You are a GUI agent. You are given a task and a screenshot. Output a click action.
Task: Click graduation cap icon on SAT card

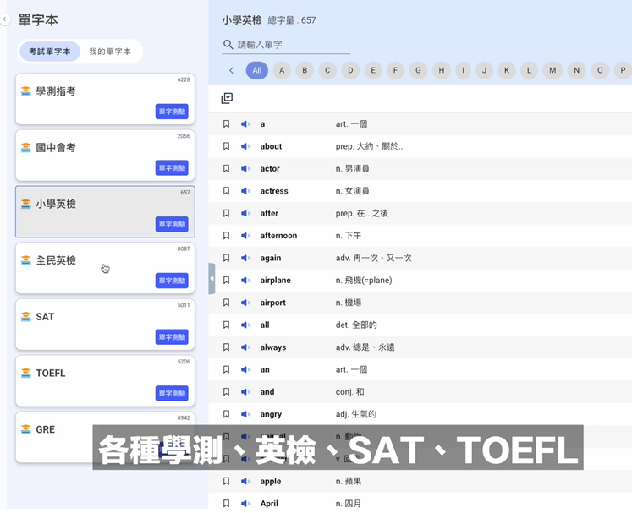coord(26,317)
